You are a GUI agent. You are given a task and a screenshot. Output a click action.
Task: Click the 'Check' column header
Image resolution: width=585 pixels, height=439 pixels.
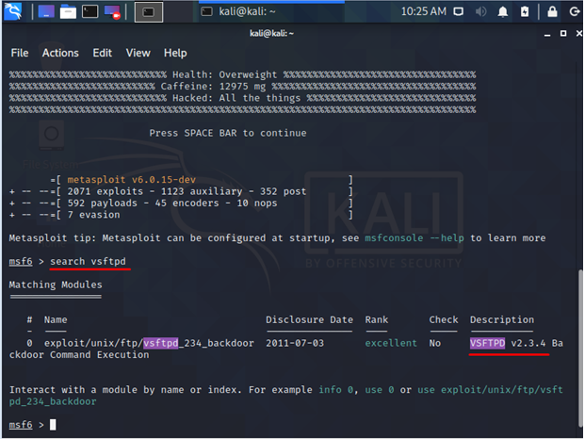[444, 319]
